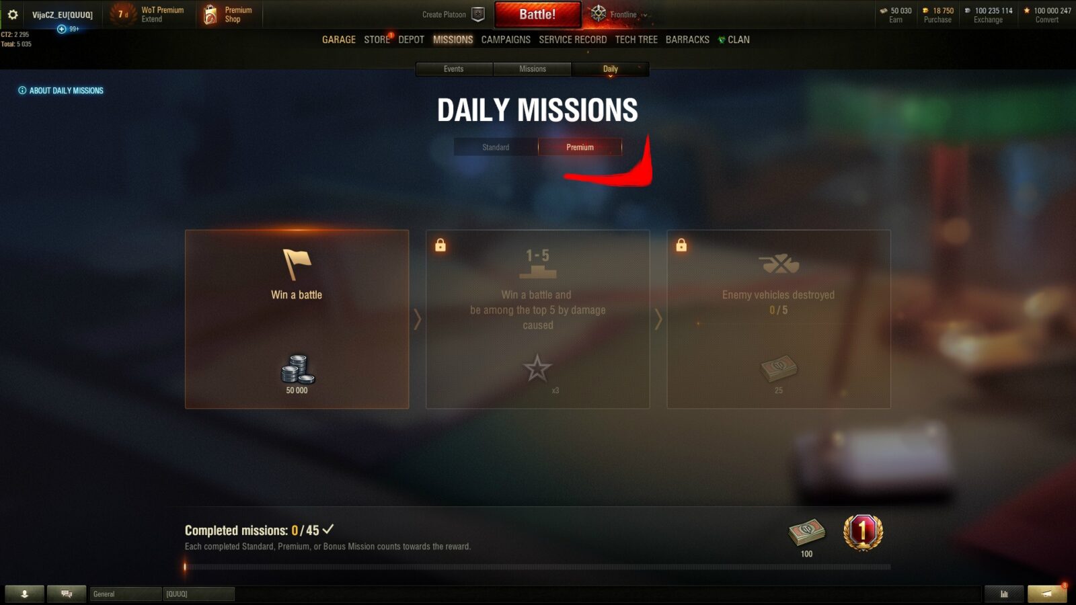Open the contacts list icon

tap(24, 594)
